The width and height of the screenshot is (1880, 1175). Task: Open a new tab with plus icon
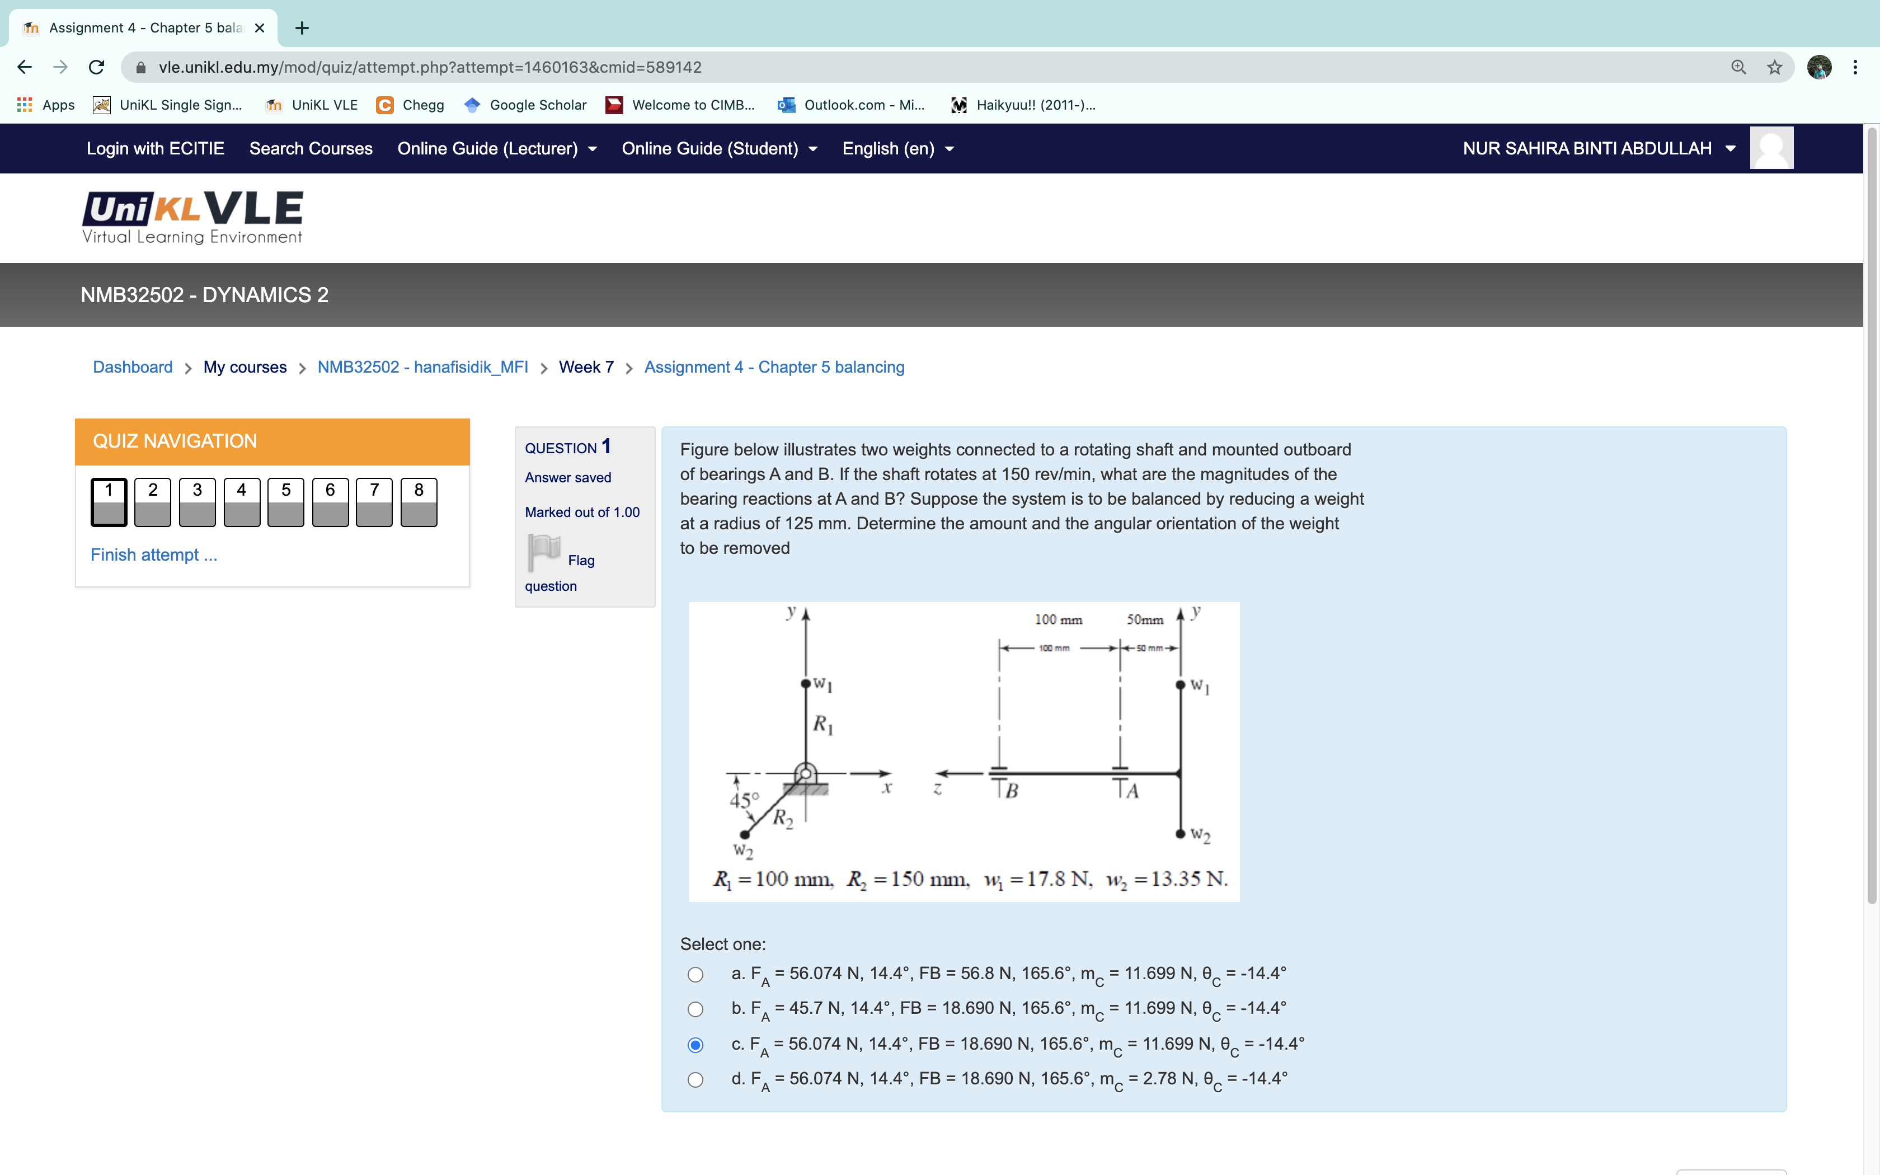pos(302,28)
